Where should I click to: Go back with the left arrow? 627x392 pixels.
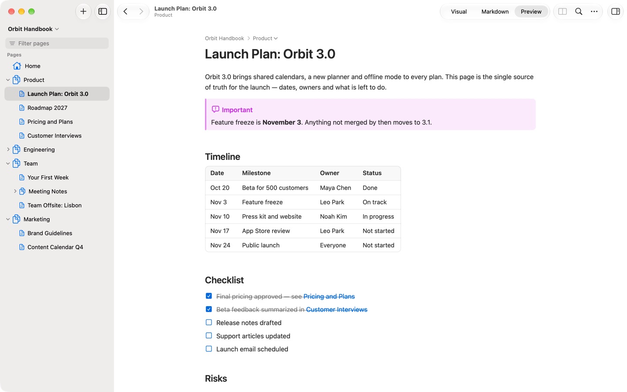125,11
